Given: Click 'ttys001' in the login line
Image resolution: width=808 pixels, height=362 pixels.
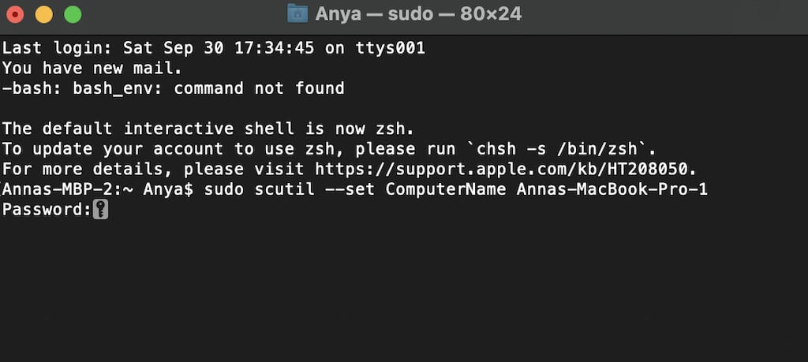Looking at the screenshot, I should [x=390, y=48].
